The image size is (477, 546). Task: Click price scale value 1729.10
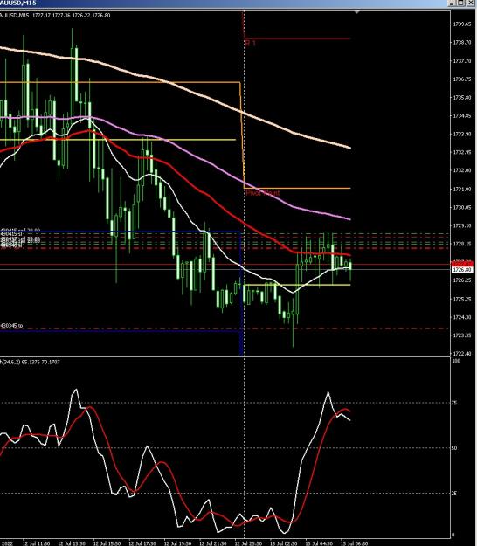click(461, 225)
